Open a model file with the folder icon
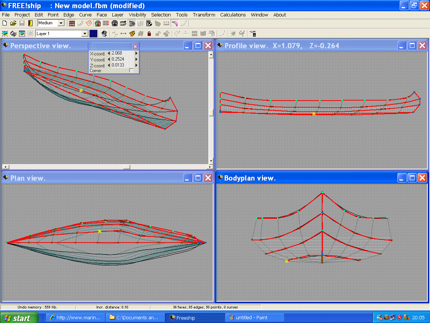Screen dimensions: 430x323 point(13,23)
